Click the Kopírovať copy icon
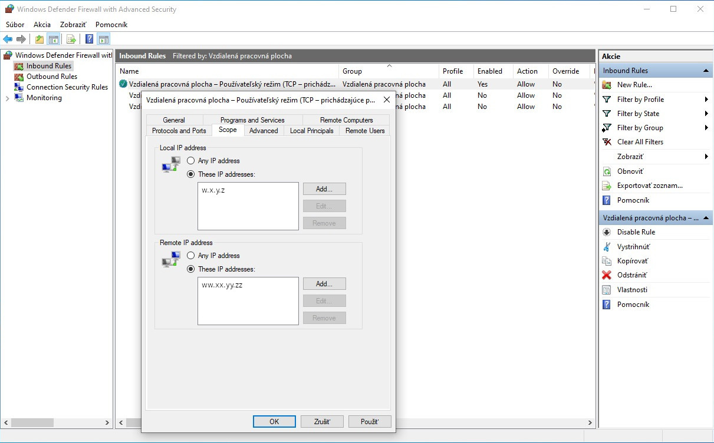Screen dimensions: 714x443 607,261
